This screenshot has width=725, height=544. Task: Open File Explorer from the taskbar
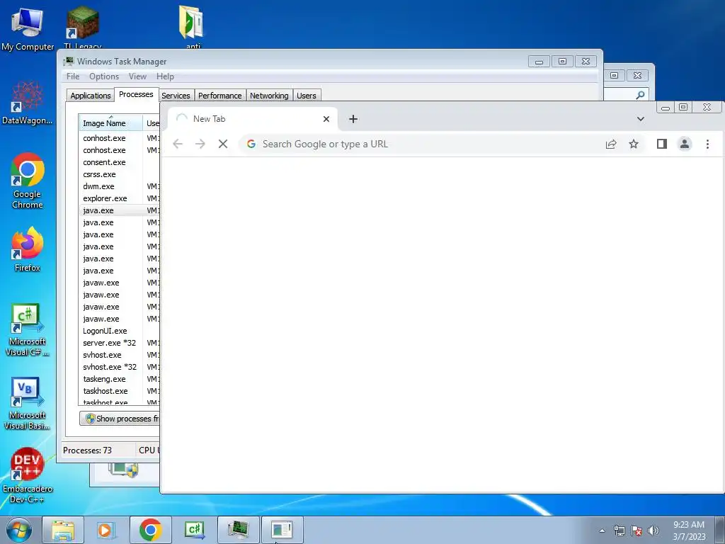coord(63,530)
